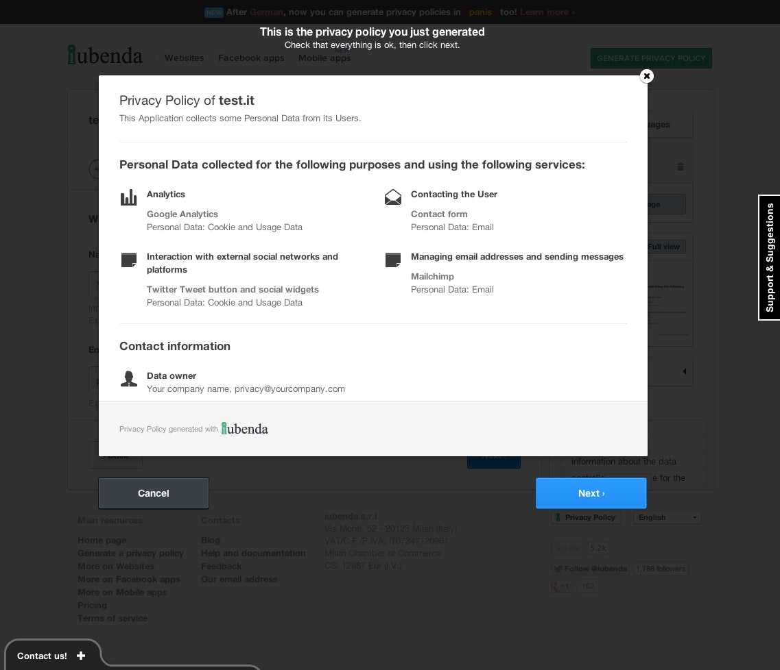This screenshot has height=670, width=780.
Task: Click the blue Next button
Action: (591, 493)
